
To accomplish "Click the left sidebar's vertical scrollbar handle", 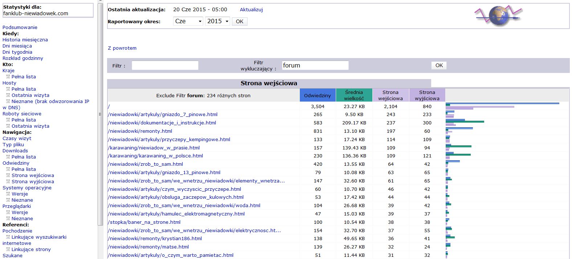I will (x=100, y=114).
